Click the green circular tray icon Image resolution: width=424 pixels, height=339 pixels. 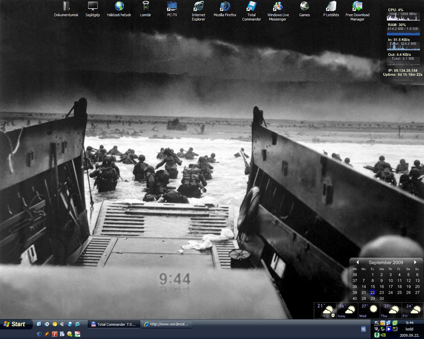(395, 323)
